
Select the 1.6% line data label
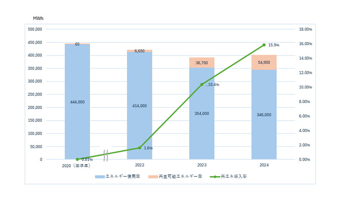[148, 148]
